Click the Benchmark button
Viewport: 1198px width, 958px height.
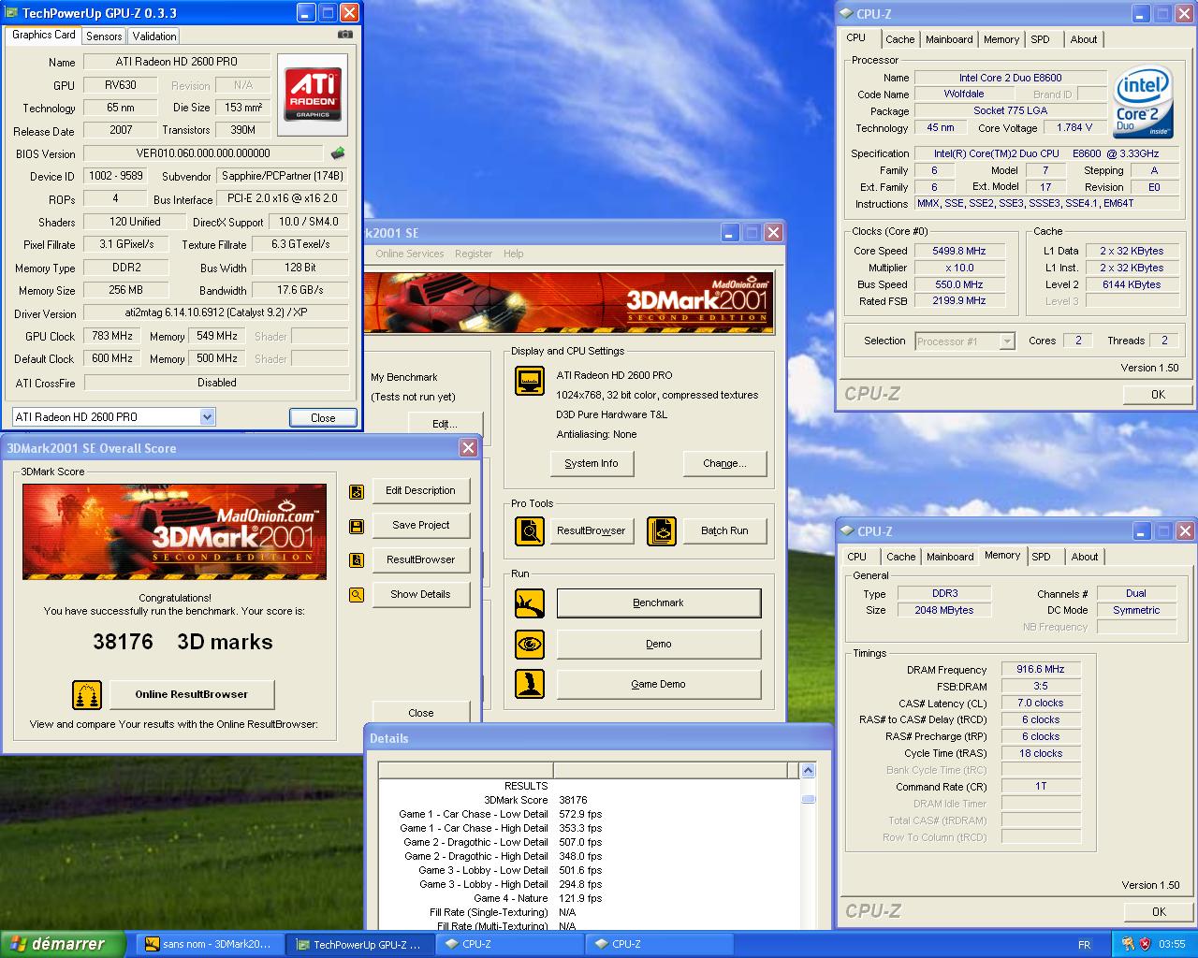[x=659, y=602]
